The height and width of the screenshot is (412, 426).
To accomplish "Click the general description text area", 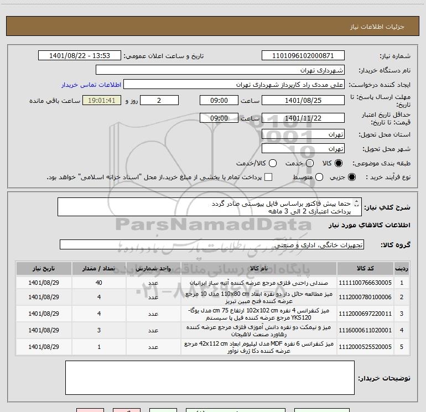I will pos(210,207).
